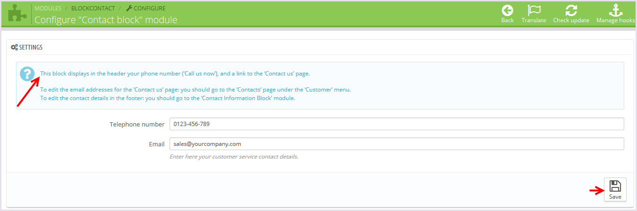Click the Telephone number field label
Screen dimensions: 637x211
pos(137,125)
